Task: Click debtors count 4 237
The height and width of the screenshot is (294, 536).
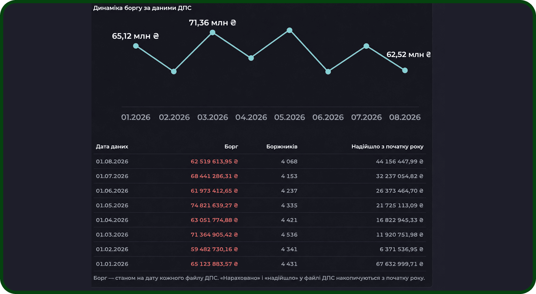Action: (289, 191)
